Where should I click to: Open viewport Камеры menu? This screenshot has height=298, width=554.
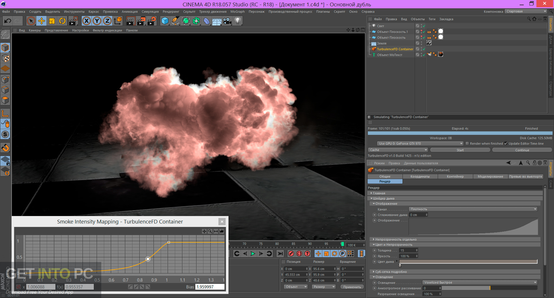click(35, 30)
